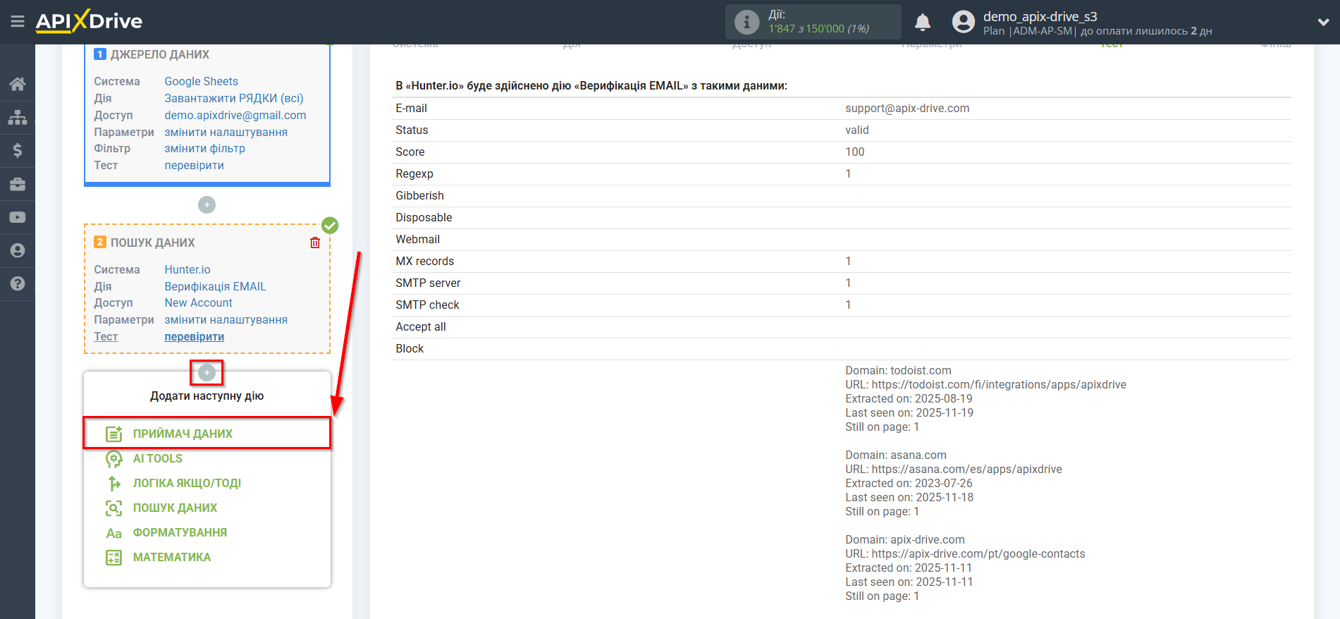1340x619 pixels.
Task: Click the demo_apix-drive_s3 account name
Action: click(x=1040, y=16)
